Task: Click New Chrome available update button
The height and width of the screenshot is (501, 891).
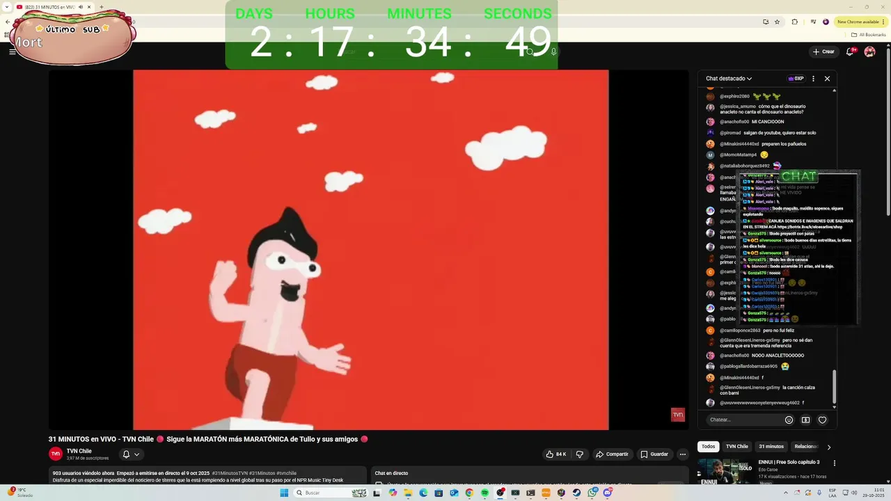Action: 860,22
